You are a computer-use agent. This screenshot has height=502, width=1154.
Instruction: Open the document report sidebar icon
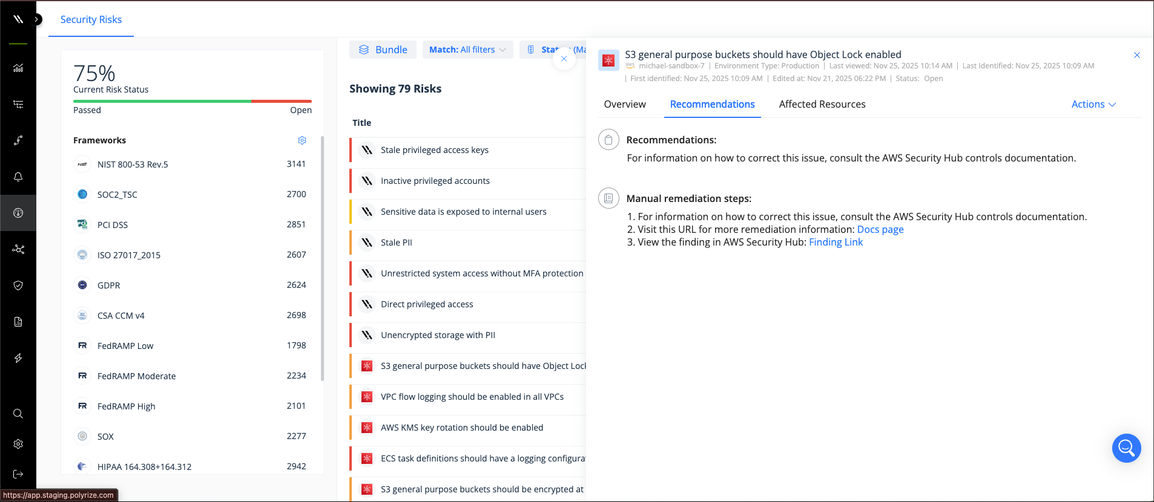18,322
